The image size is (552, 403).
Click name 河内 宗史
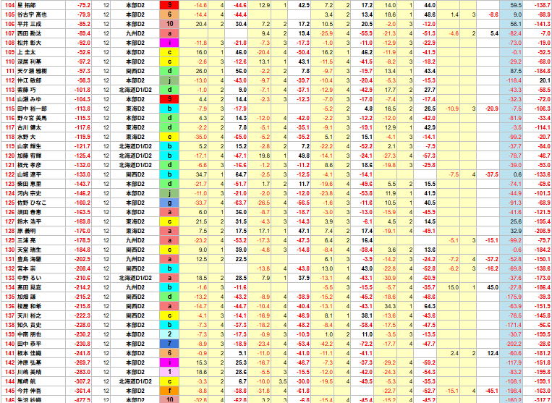(x=29, y=193)
